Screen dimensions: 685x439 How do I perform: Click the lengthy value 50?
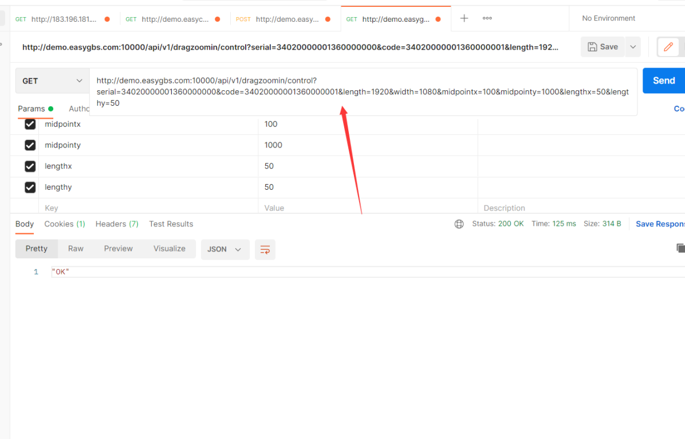(x=269, y=187)
